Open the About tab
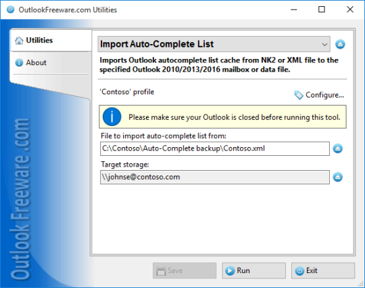Image resolution: width=365 pixels, height=288 pixels. tap(51, 62)
